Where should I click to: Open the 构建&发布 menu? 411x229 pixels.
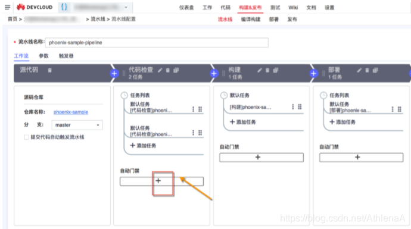250,8
